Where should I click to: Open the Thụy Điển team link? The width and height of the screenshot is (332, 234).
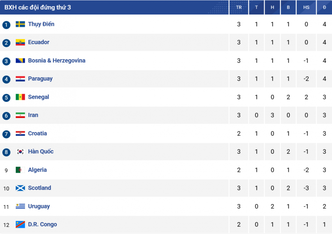pyautogui.click(x=41, y=24)
